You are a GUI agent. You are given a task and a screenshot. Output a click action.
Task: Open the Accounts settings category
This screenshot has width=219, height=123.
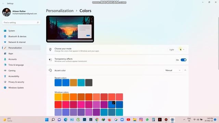click(x=21, y=59)
